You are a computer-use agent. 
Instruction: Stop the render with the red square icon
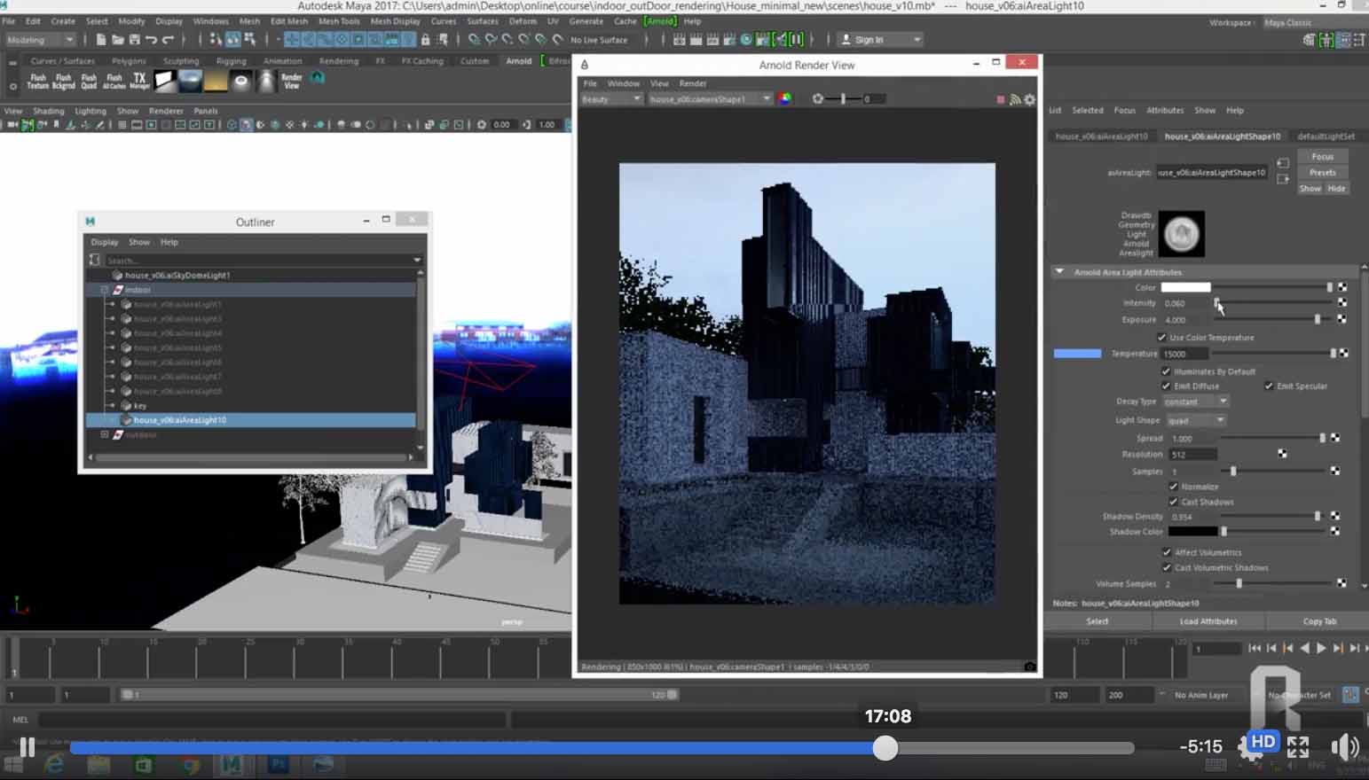(x=1001, y=99)
